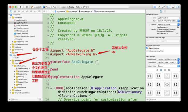Uncheck cocoapods target membership
The image size is (188, 112).
coord(147,48)
